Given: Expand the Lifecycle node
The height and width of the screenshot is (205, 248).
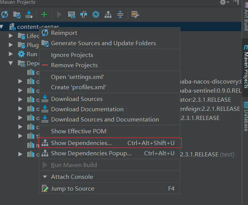Looking at the screenshot, I should [11, 36].
